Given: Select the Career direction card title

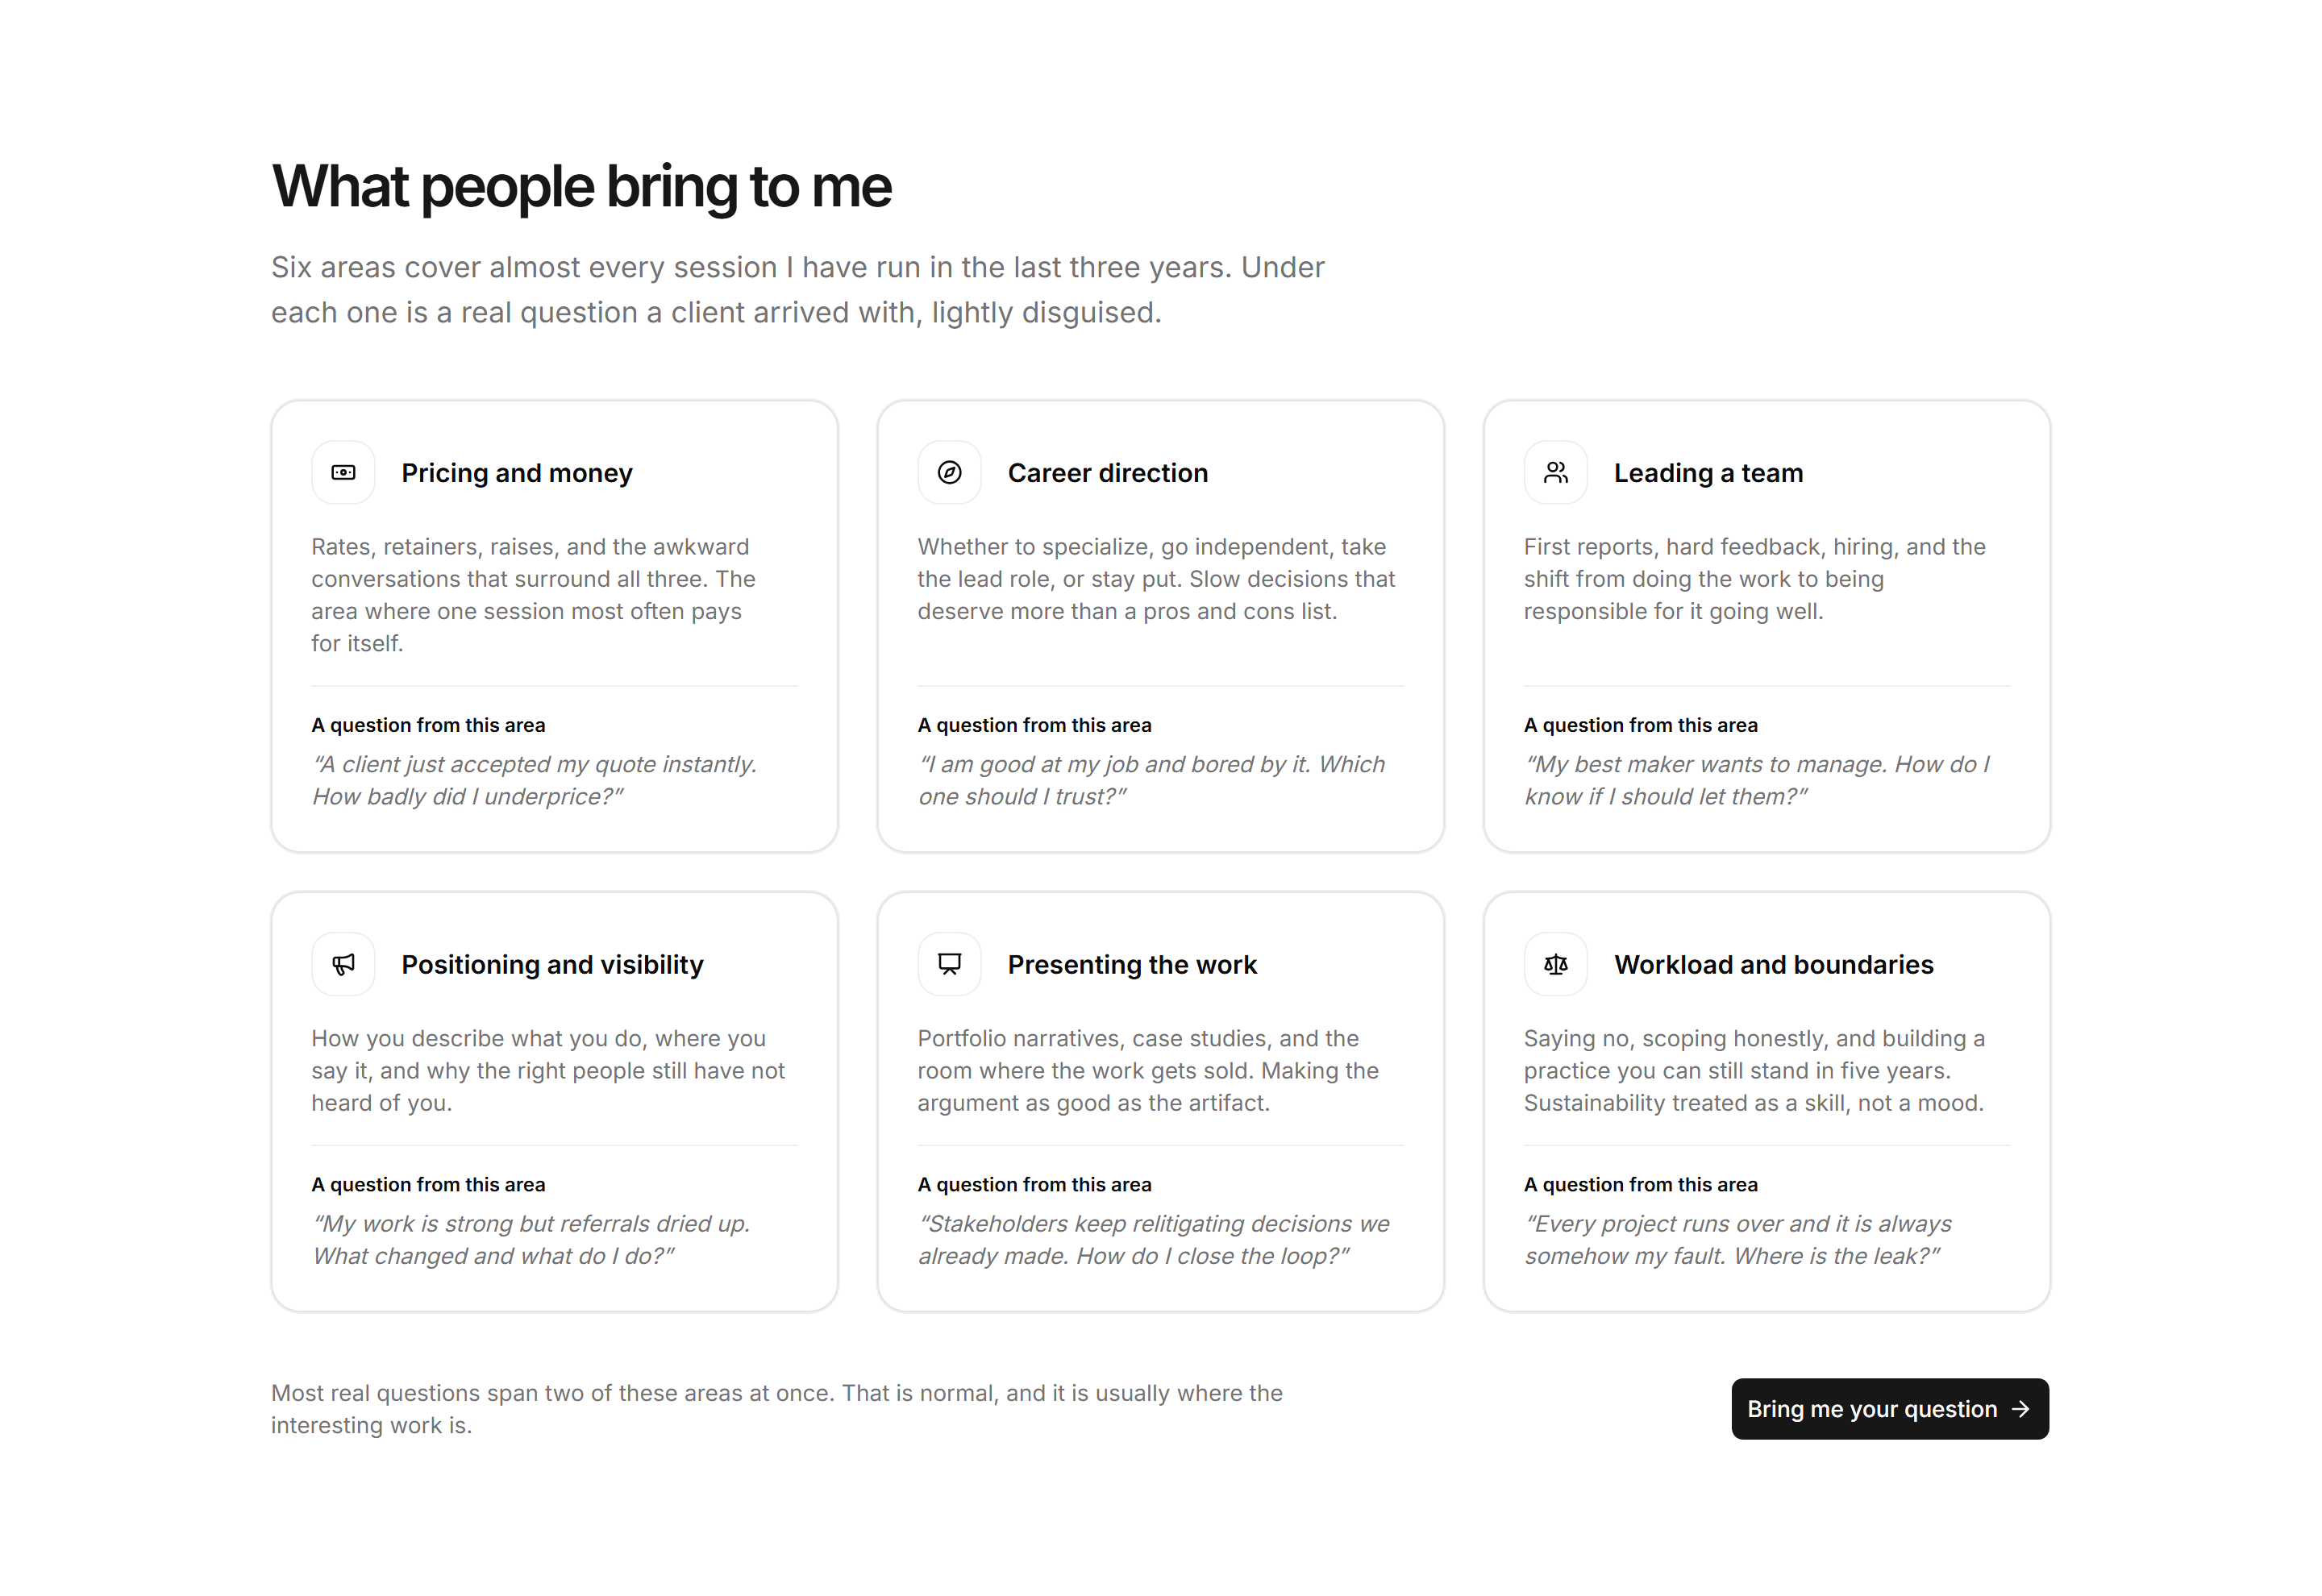Looking at the screenshot, I should pyautogui.click(x=1107, y=472).
